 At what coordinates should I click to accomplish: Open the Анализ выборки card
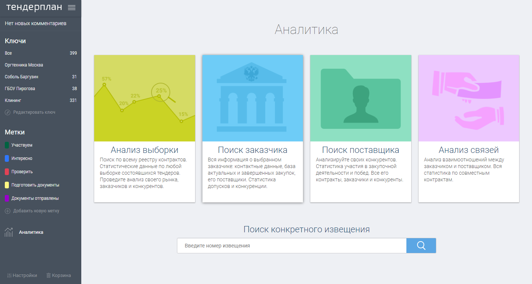pos(144,128)
